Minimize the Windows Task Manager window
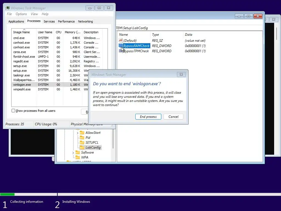This screenshot has width=281, height=211. (90, 8)
